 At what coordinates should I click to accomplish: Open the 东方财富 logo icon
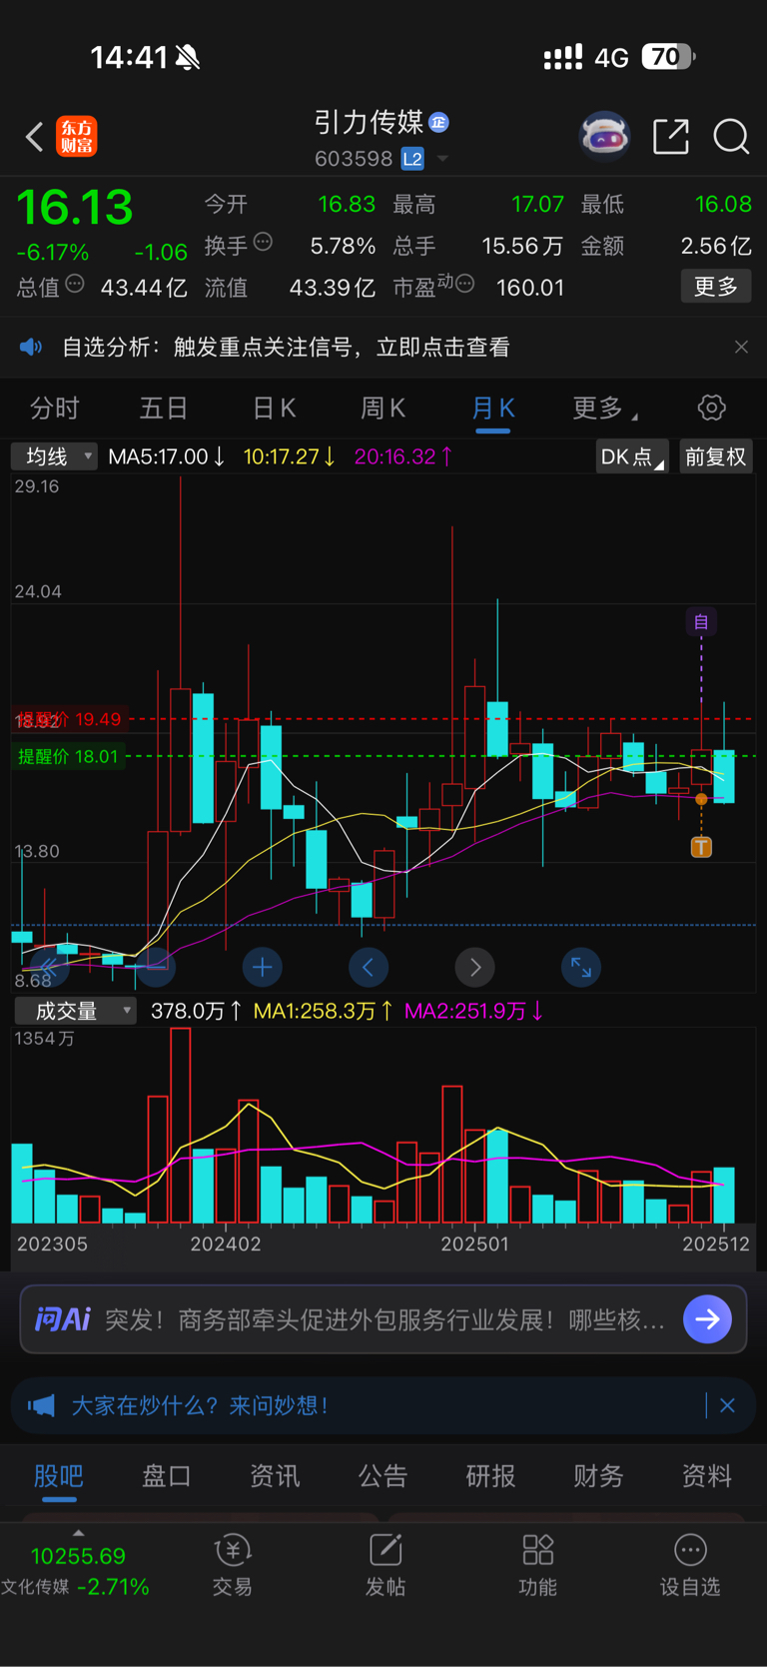click(x=77, y=137)
